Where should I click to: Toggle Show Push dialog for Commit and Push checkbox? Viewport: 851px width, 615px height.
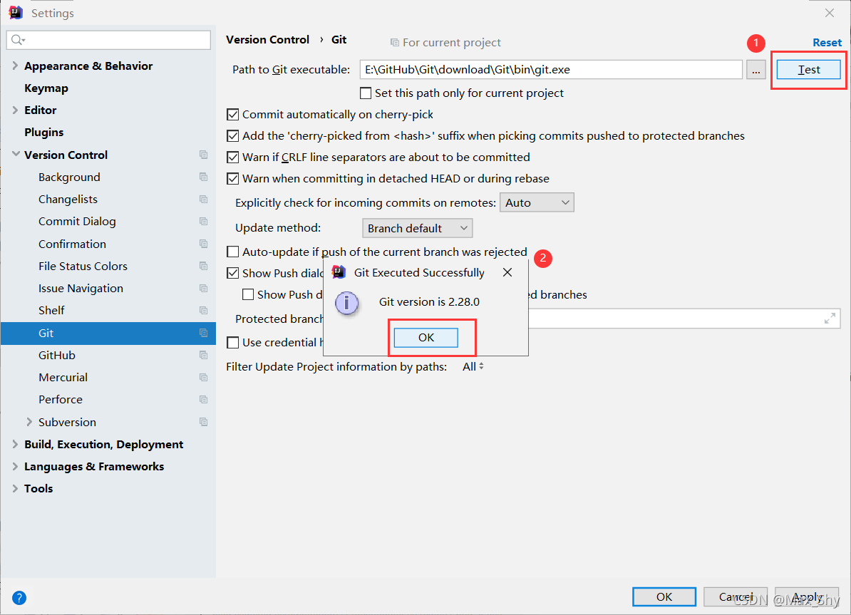(x=233, y=273)
